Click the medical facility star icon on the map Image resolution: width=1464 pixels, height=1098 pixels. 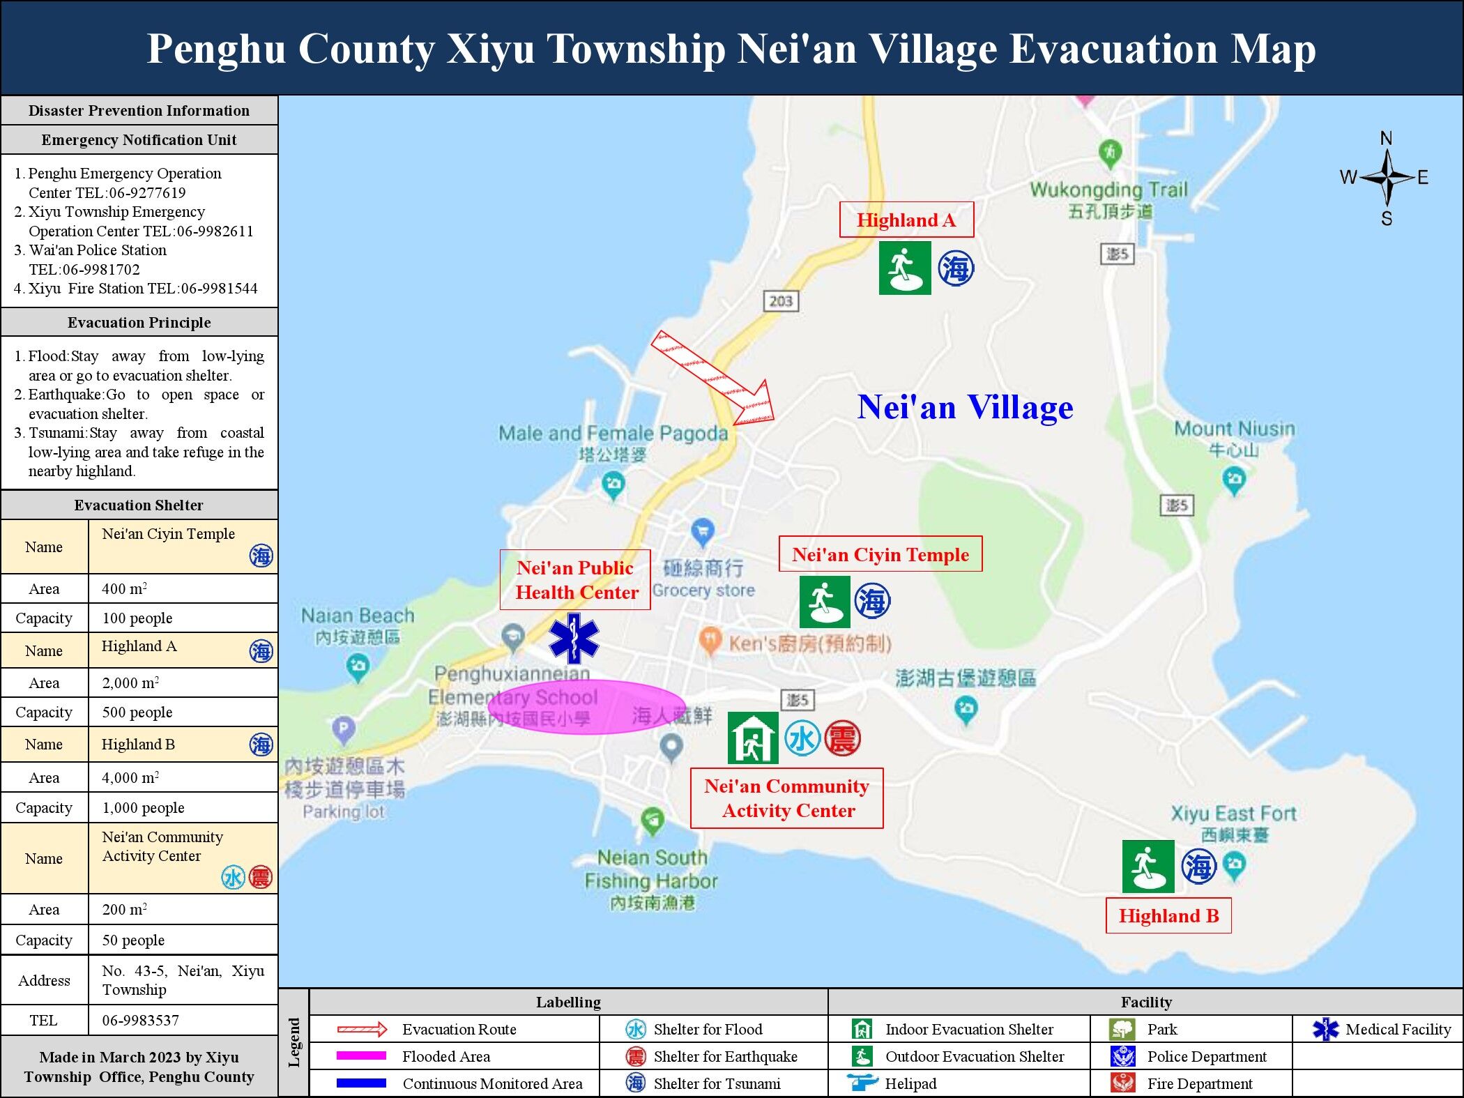pyautogui.click(x=573, y=638)
